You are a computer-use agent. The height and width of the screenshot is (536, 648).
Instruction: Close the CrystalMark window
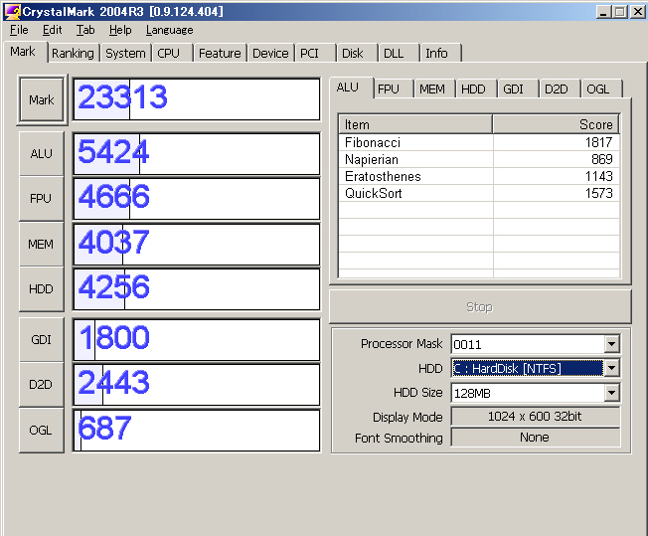click(638, 12)
